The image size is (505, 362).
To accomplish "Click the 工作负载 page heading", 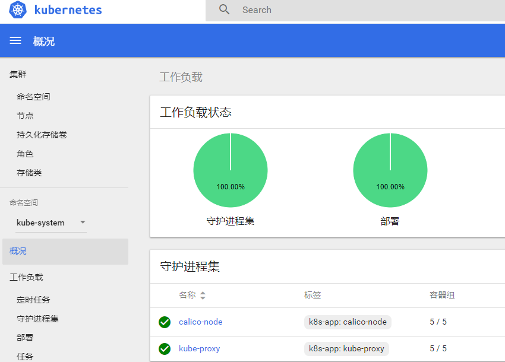I will pos(181,77).
